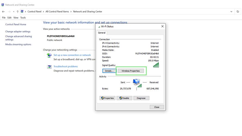The height and width of the screenshot is (136, 242).
Task: Click the Back navigation arrow
Action: pos(3,12)
